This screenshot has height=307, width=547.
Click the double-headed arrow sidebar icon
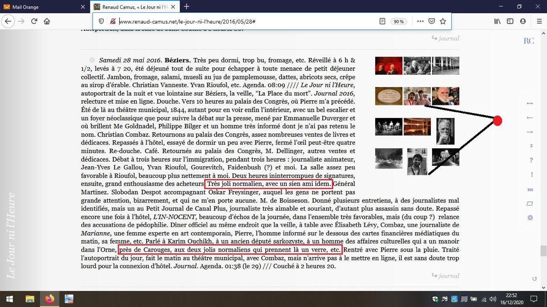pos(530,103)
